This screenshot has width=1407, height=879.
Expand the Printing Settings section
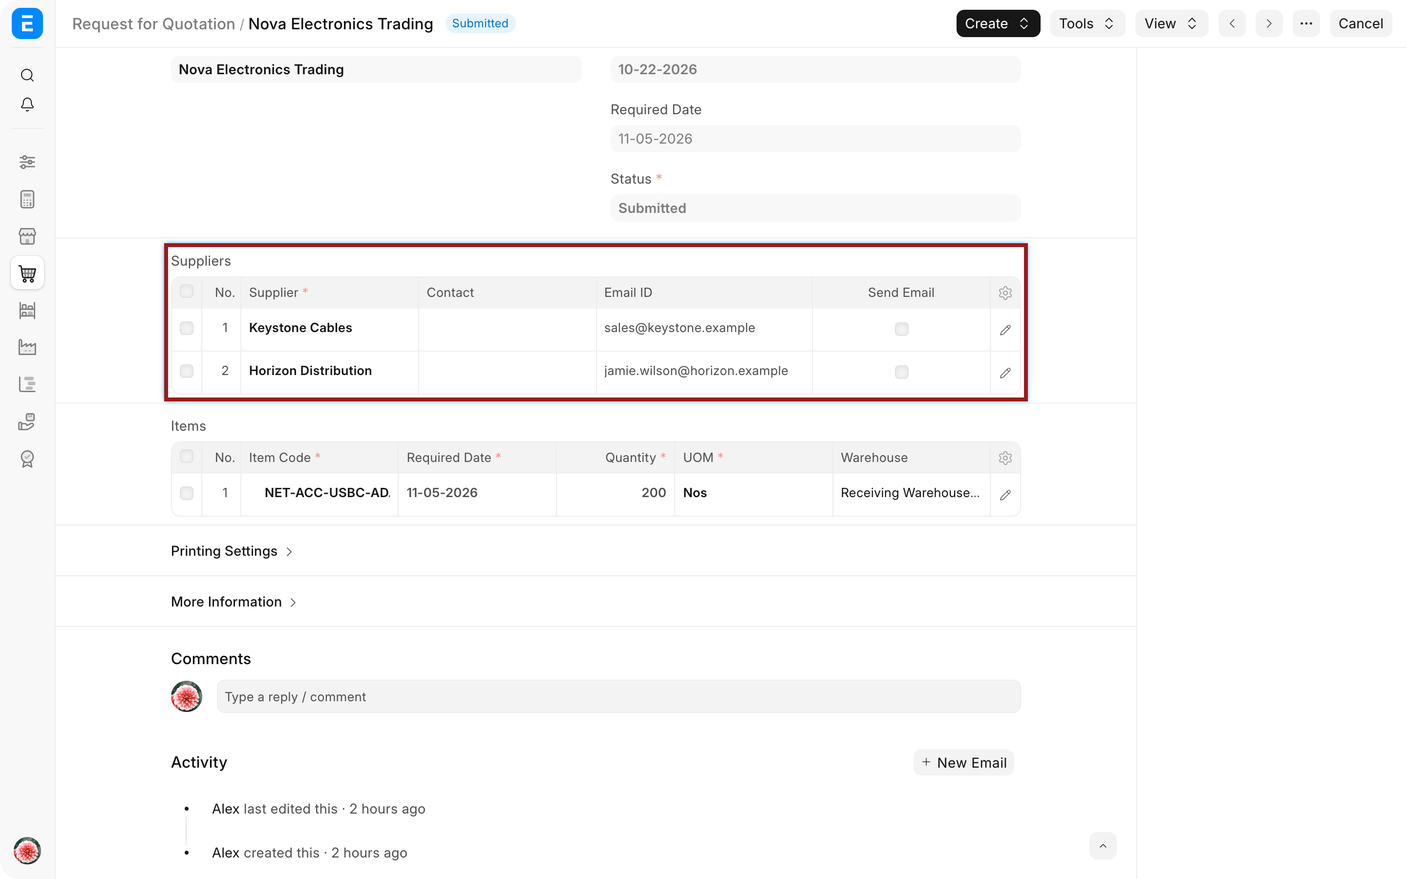[x=232, y=551]
